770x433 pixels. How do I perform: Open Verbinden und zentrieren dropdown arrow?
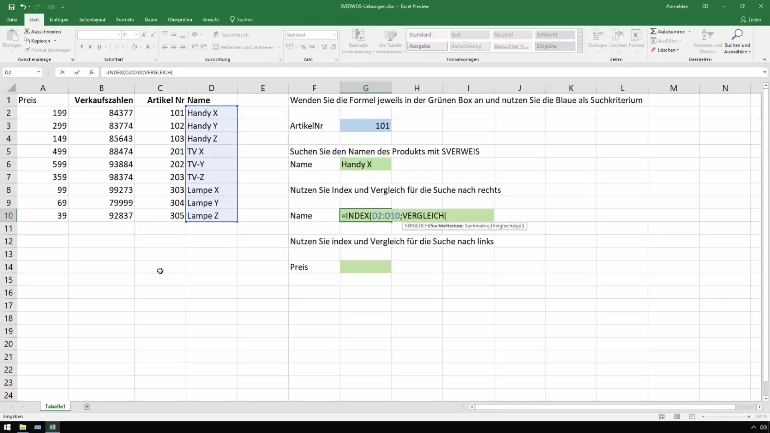(278, 47)
